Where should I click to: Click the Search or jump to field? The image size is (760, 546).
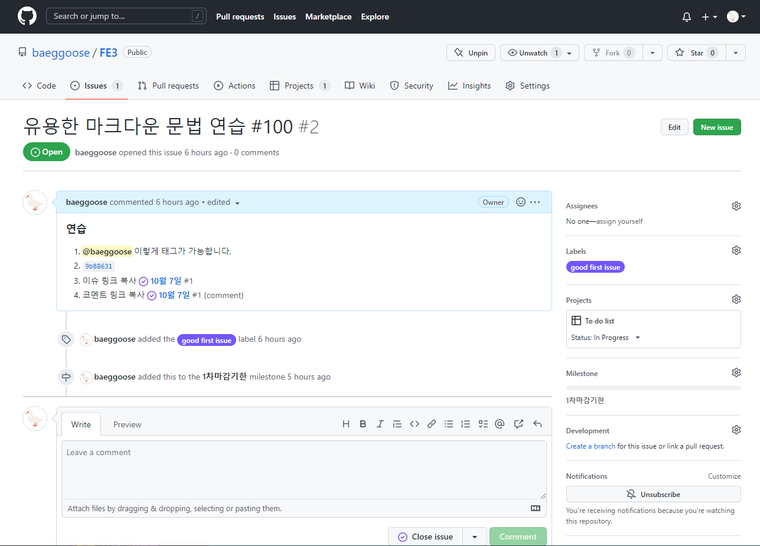tap(126, 16)
